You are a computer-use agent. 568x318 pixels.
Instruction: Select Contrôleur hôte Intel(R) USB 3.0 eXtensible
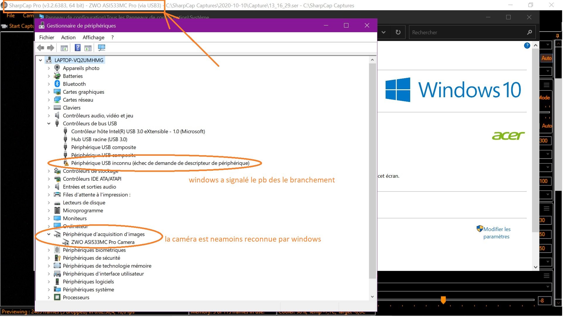point(138,131)
